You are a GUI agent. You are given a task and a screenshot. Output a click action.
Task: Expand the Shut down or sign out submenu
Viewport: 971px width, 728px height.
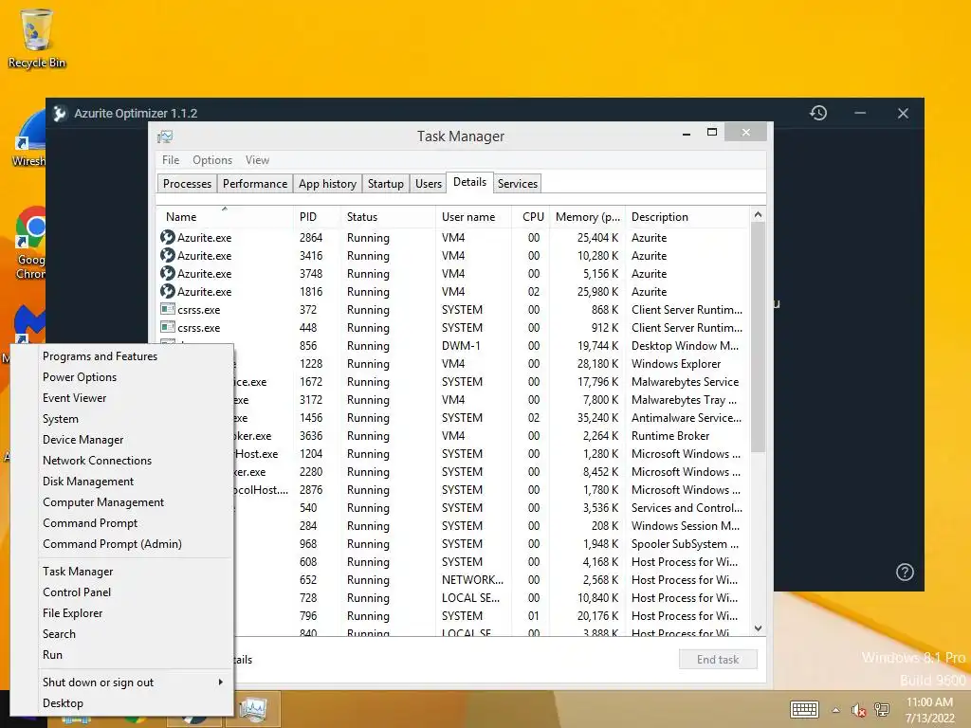pyautogui.click(x=220, y=682)
